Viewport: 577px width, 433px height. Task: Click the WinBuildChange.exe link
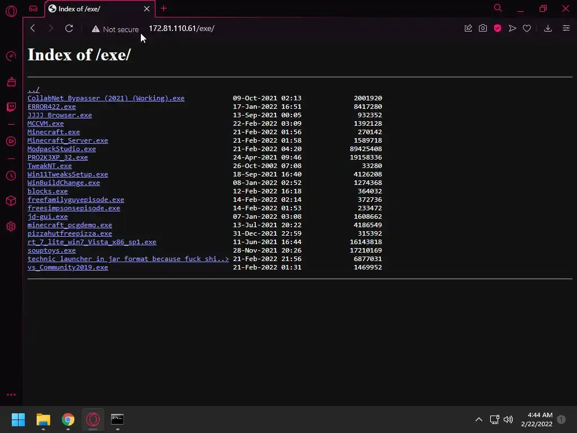[64, 183]
